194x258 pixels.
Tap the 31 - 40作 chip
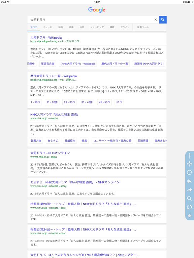[87, 102]
